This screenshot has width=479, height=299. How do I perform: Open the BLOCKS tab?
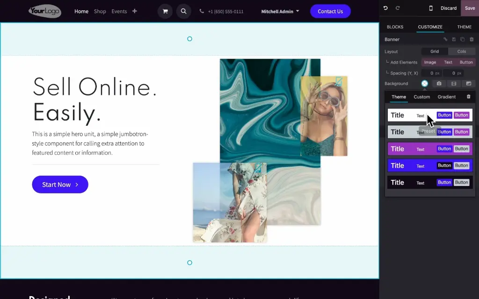coord(395,27)
